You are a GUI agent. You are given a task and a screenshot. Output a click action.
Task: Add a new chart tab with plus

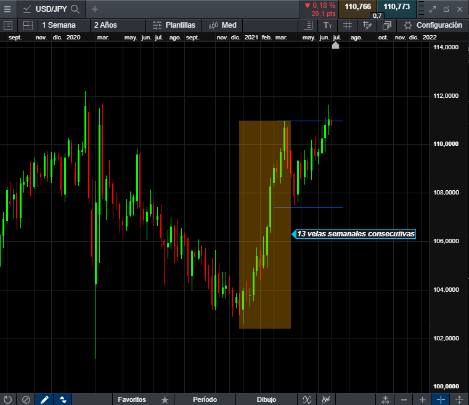[x=95, y=9]
